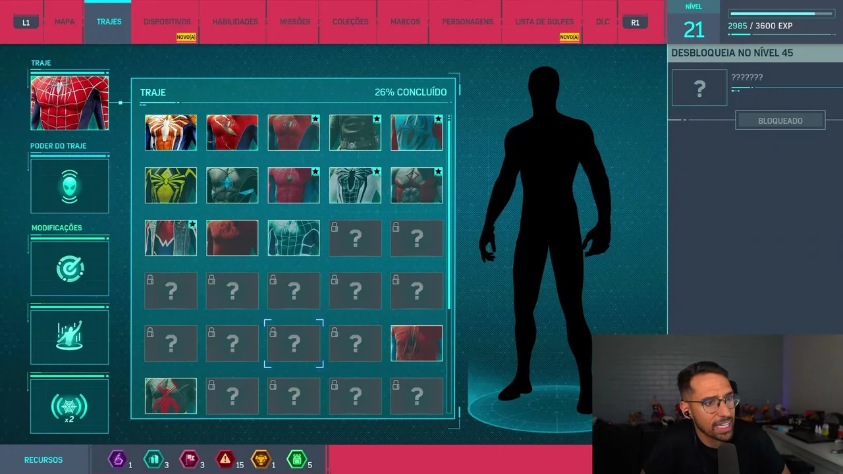Open the HABILIDADES tab

tap(235, 22)
